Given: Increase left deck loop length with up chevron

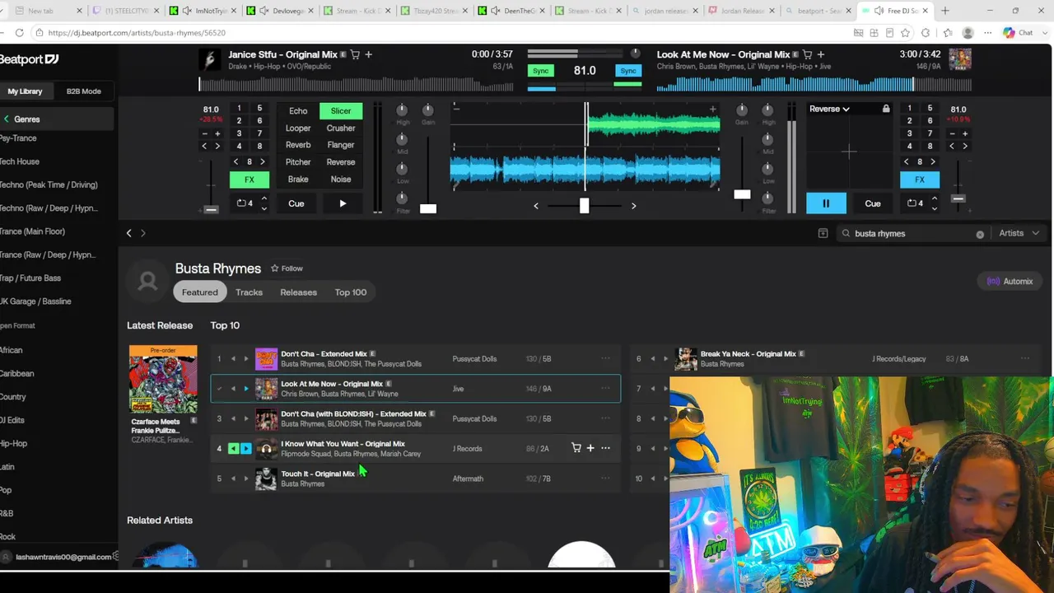Looking at the screenshot, I should pyautogui.click(x=263, y=198).
